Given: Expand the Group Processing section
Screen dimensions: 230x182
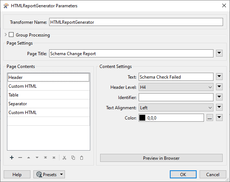Looking at the screenshot, I should pos(6,35).
